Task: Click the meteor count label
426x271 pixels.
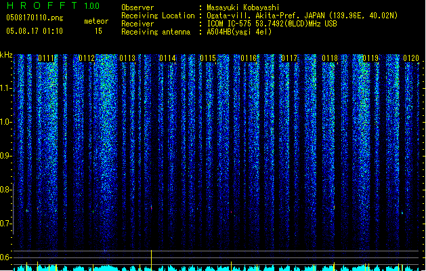Action: pyautogui.click(x=96, y=21)
